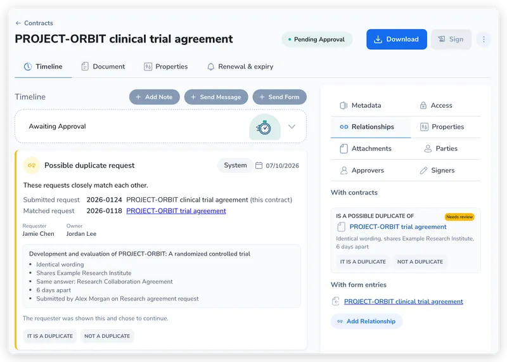
Task: Click IT IS A DUPLICATE in Relationships panel
Action: [363, 262]
